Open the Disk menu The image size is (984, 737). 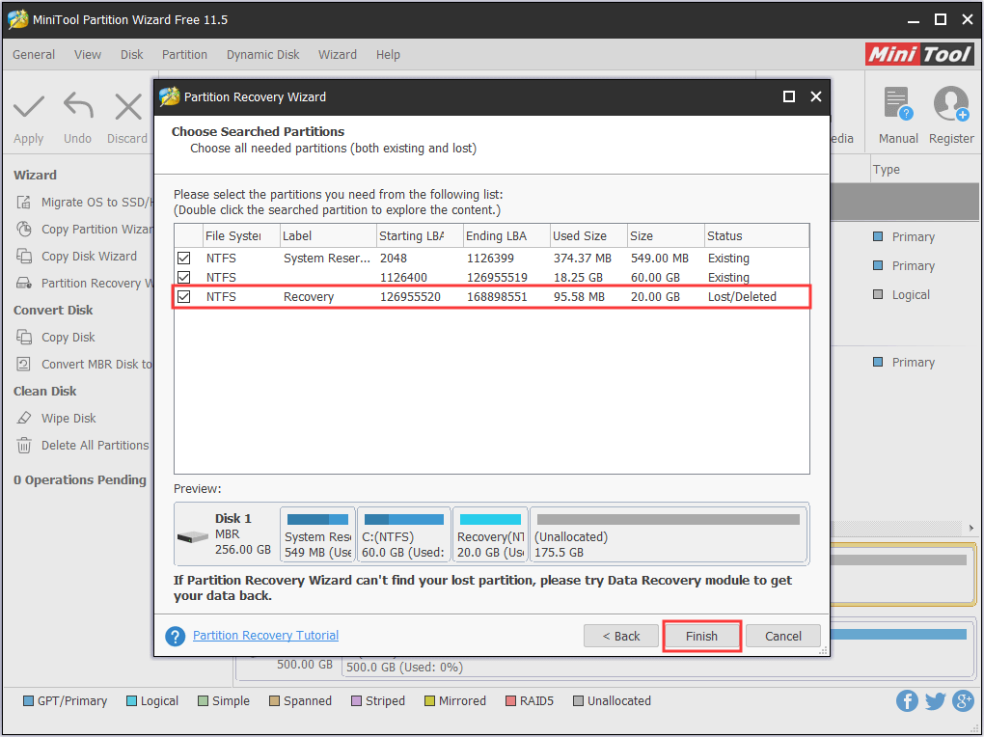tap(132, 55)
